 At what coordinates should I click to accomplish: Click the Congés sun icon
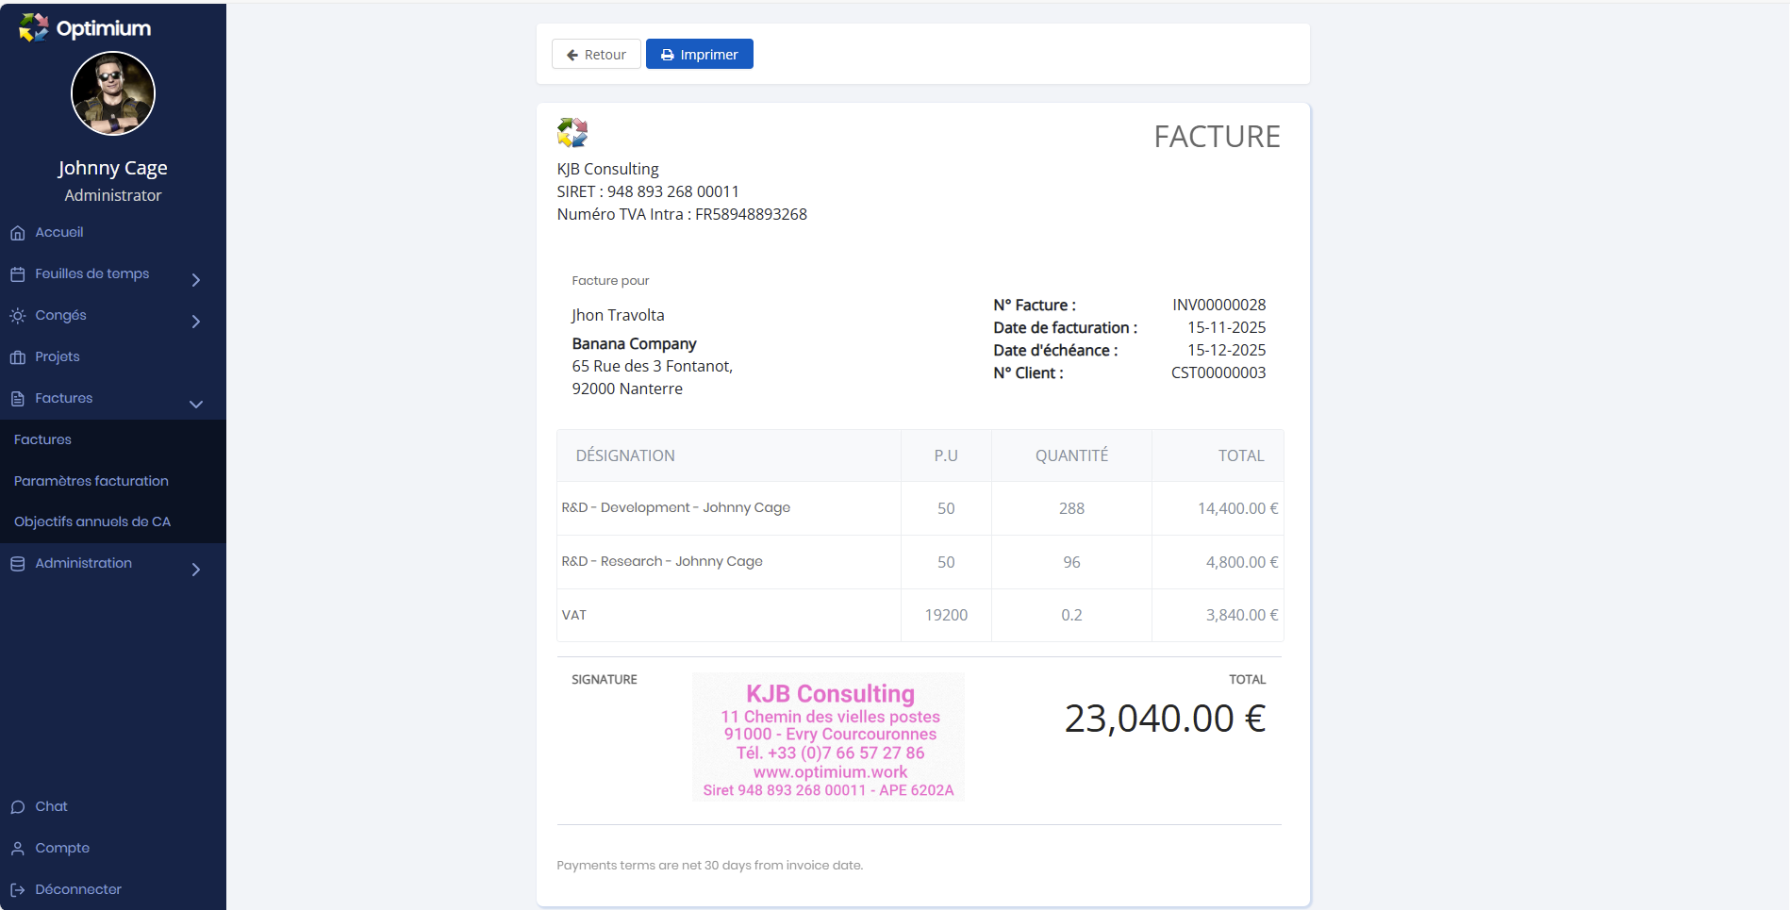tap(18, 316)
